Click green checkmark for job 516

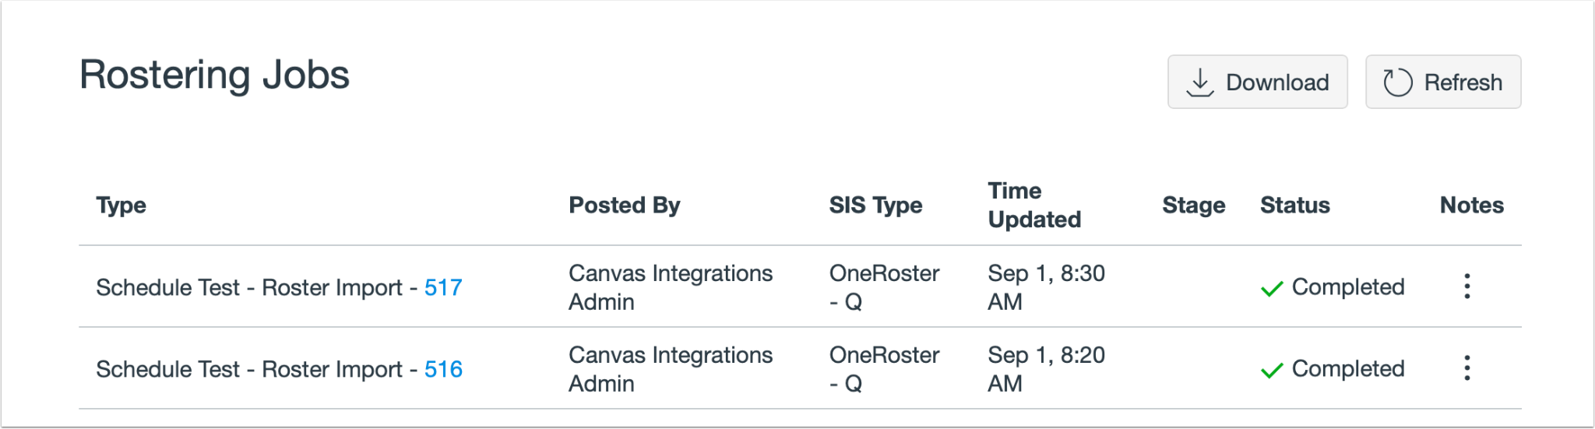coord(1272,371)
